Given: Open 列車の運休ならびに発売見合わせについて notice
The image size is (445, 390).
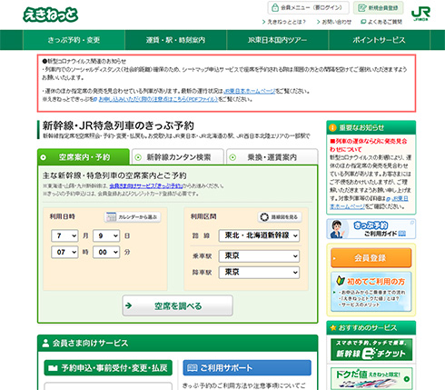Looking at the screenshot, I should [x=369, y=145].
